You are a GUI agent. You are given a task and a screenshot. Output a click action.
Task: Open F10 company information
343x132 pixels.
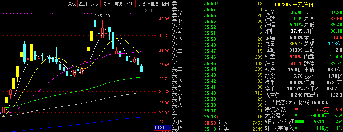point(129,4)
